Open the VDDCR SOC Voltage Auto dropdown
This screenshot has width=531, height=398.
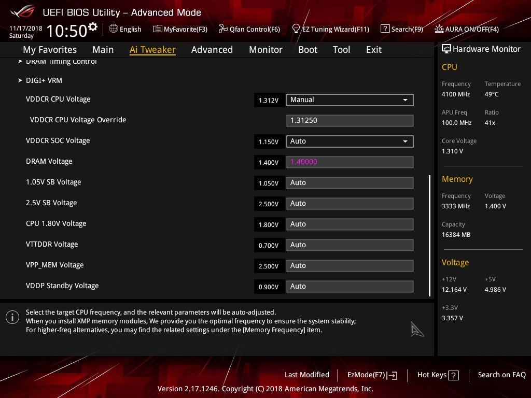pos(350,141)
